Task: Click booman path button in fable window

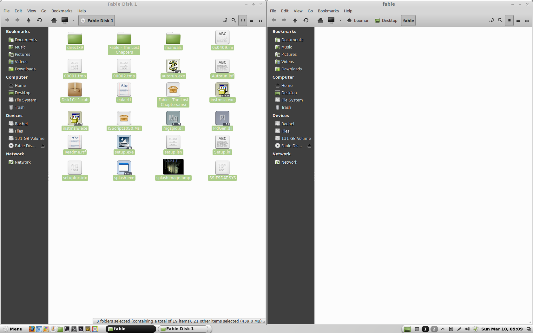Action: click(358, 21)
